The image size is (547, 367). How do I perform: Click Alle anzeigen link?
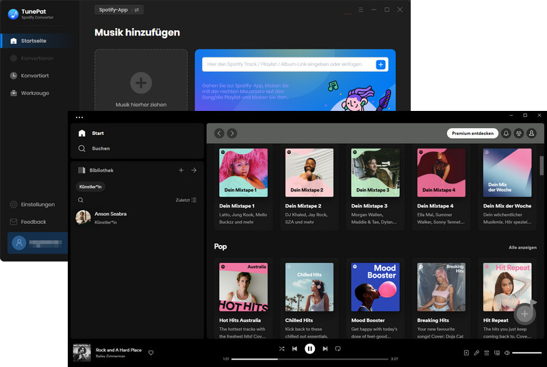(522, 247)
